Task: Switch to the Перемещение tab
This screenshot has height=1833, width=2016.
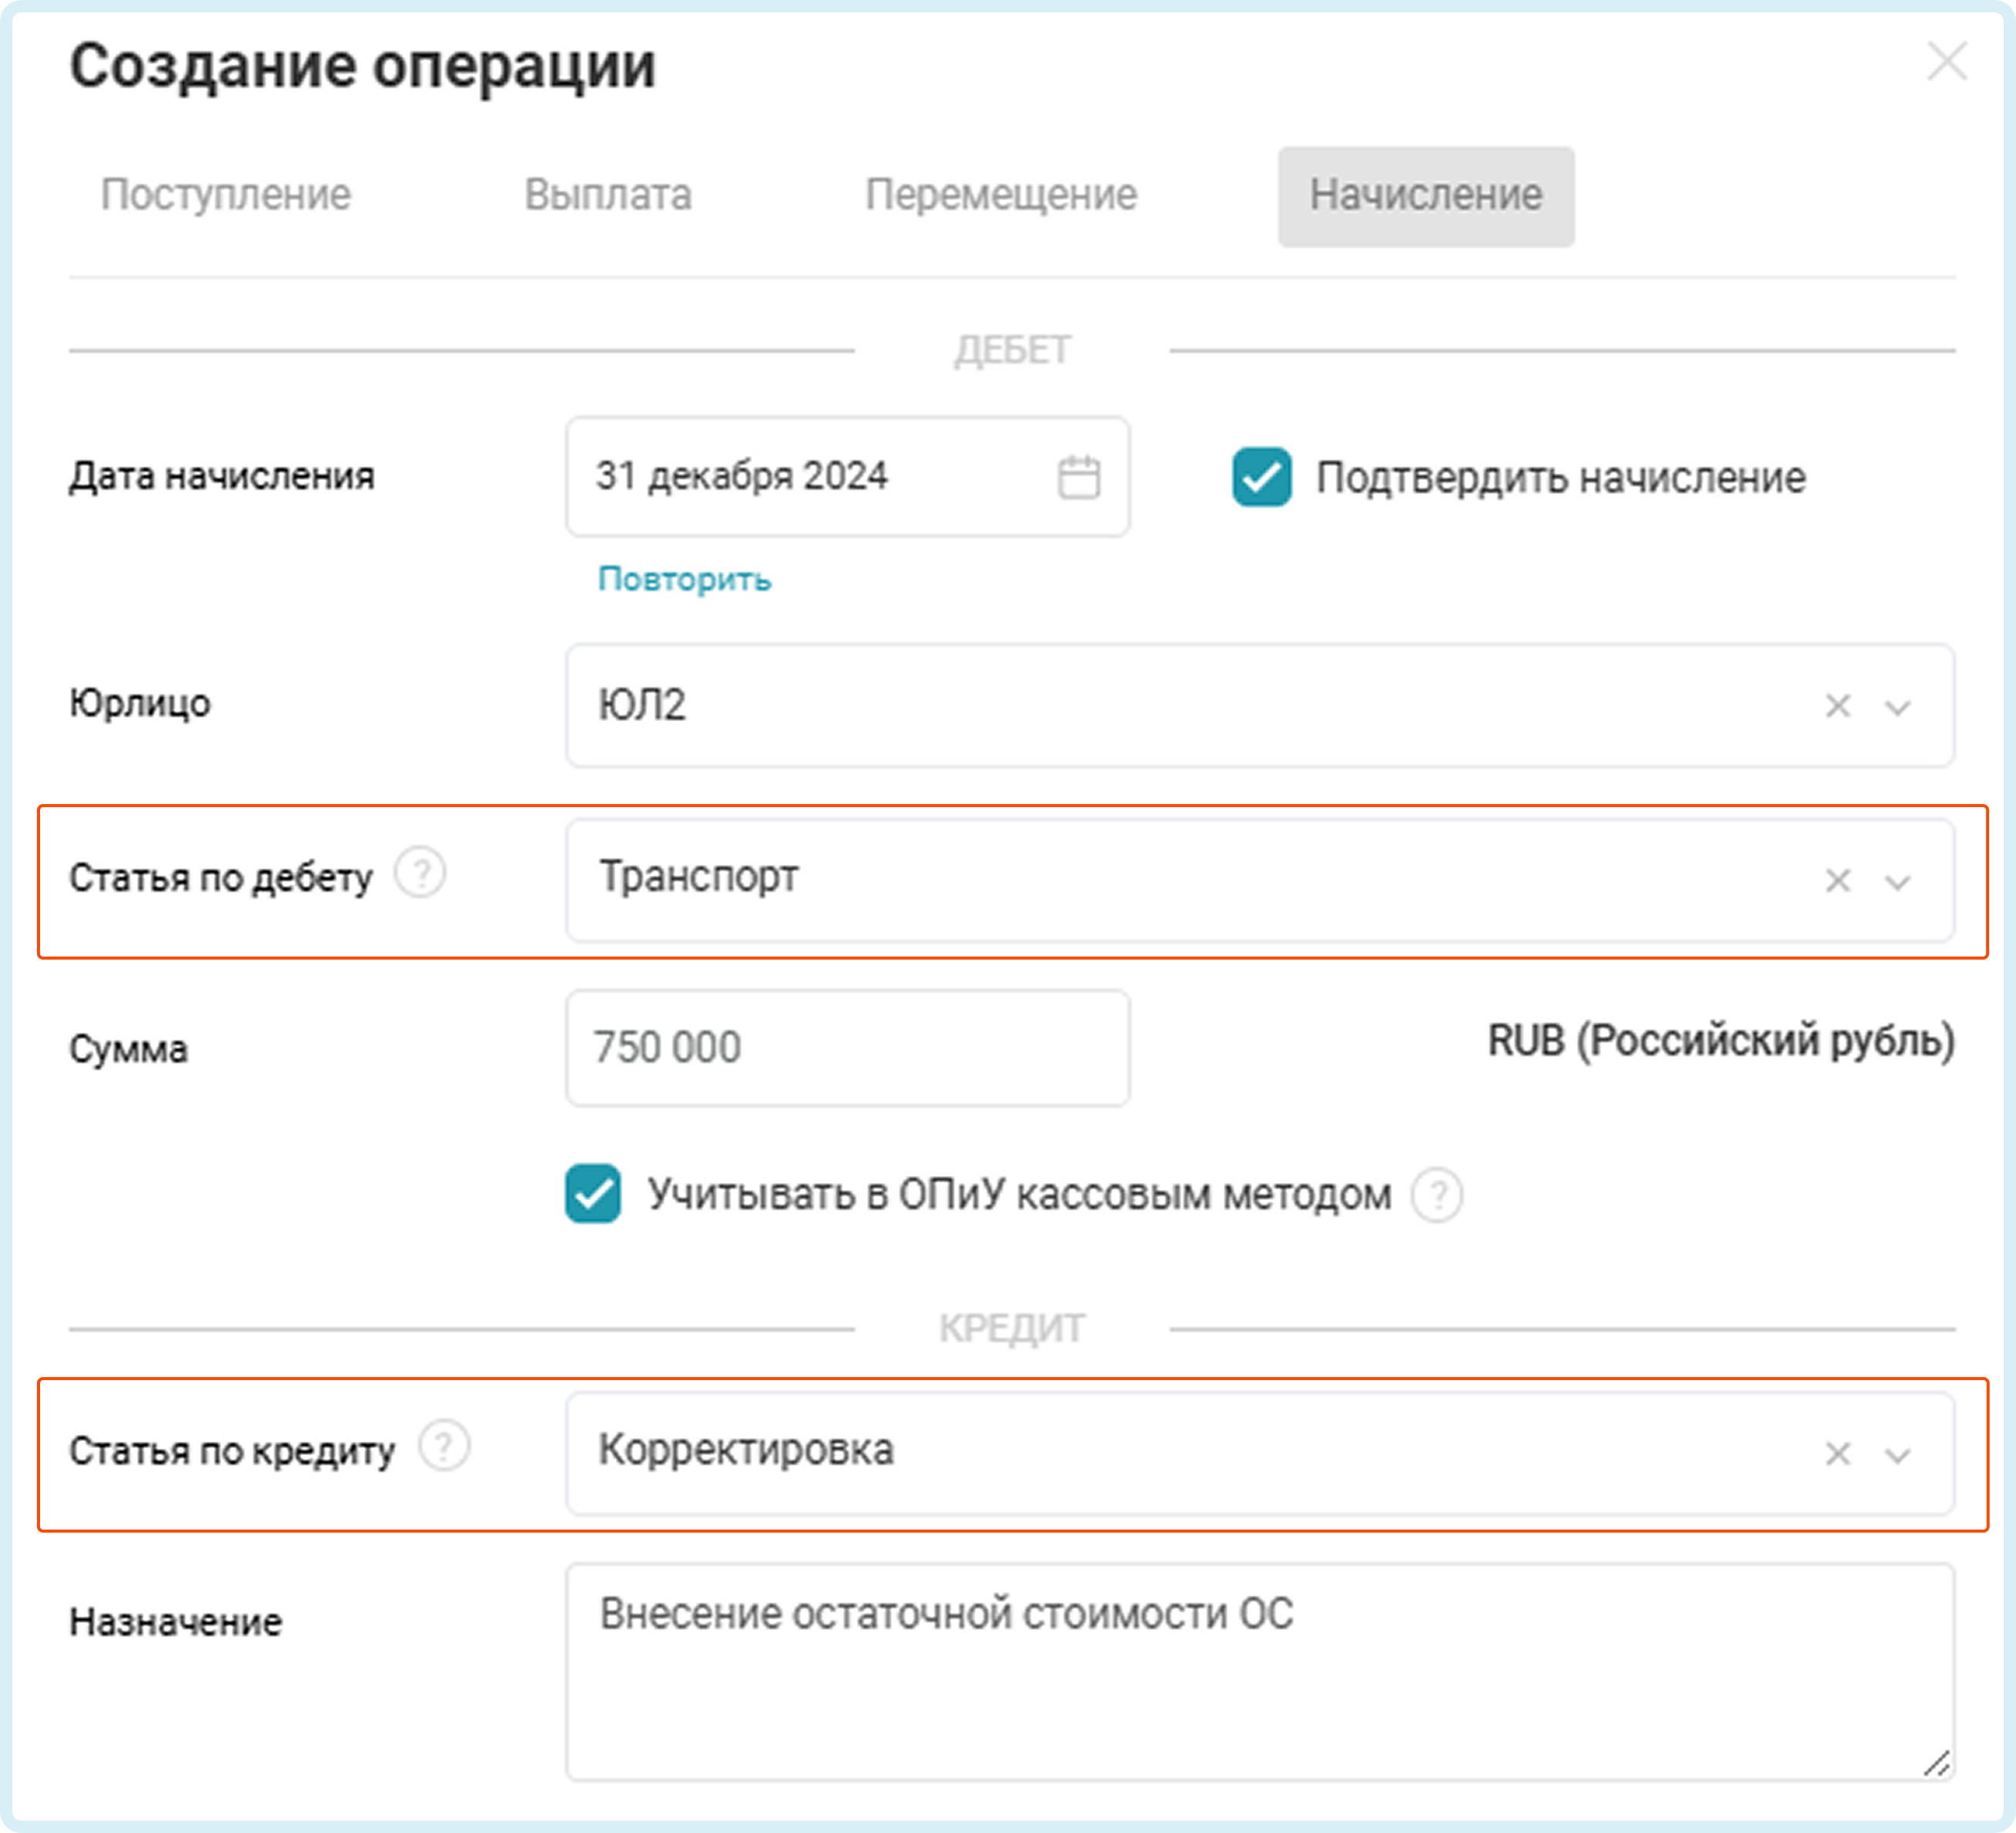Action: [1000, 195]
